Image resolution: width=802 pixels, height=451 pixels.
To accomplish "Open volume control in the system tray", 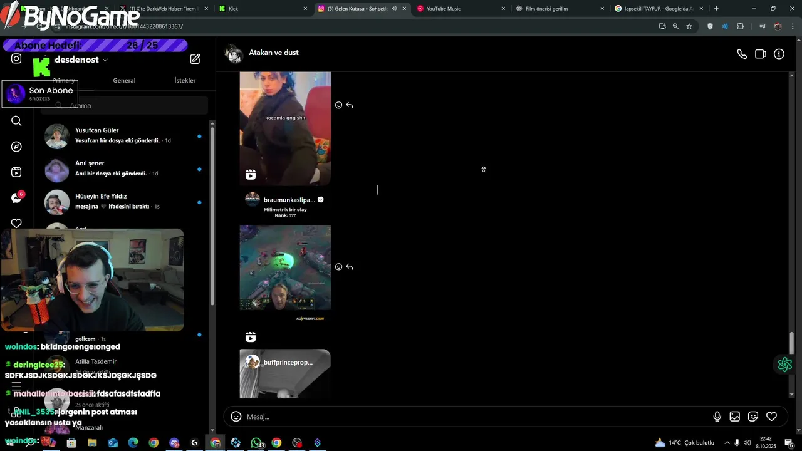I will click(x=747, y=443).
